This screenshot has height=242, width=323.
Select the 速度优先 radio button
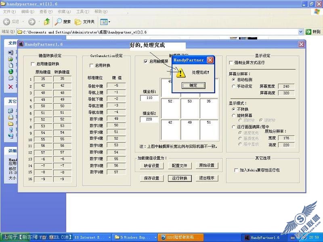tap(240, 133)
